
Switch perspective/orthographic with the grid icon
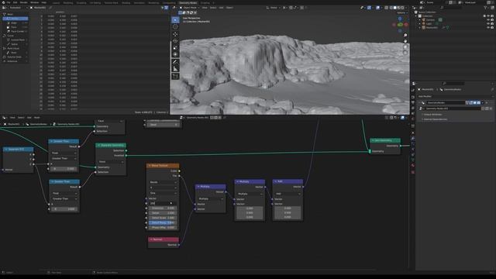click(x=405, y=53)
